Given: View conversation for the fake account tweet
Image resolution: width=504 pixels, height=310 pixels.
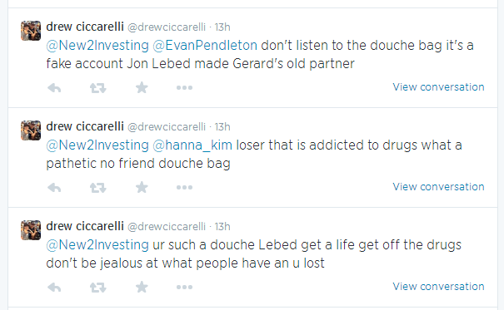Looking at the screenshot, I should pyautogui.click(x=438, y=87).
